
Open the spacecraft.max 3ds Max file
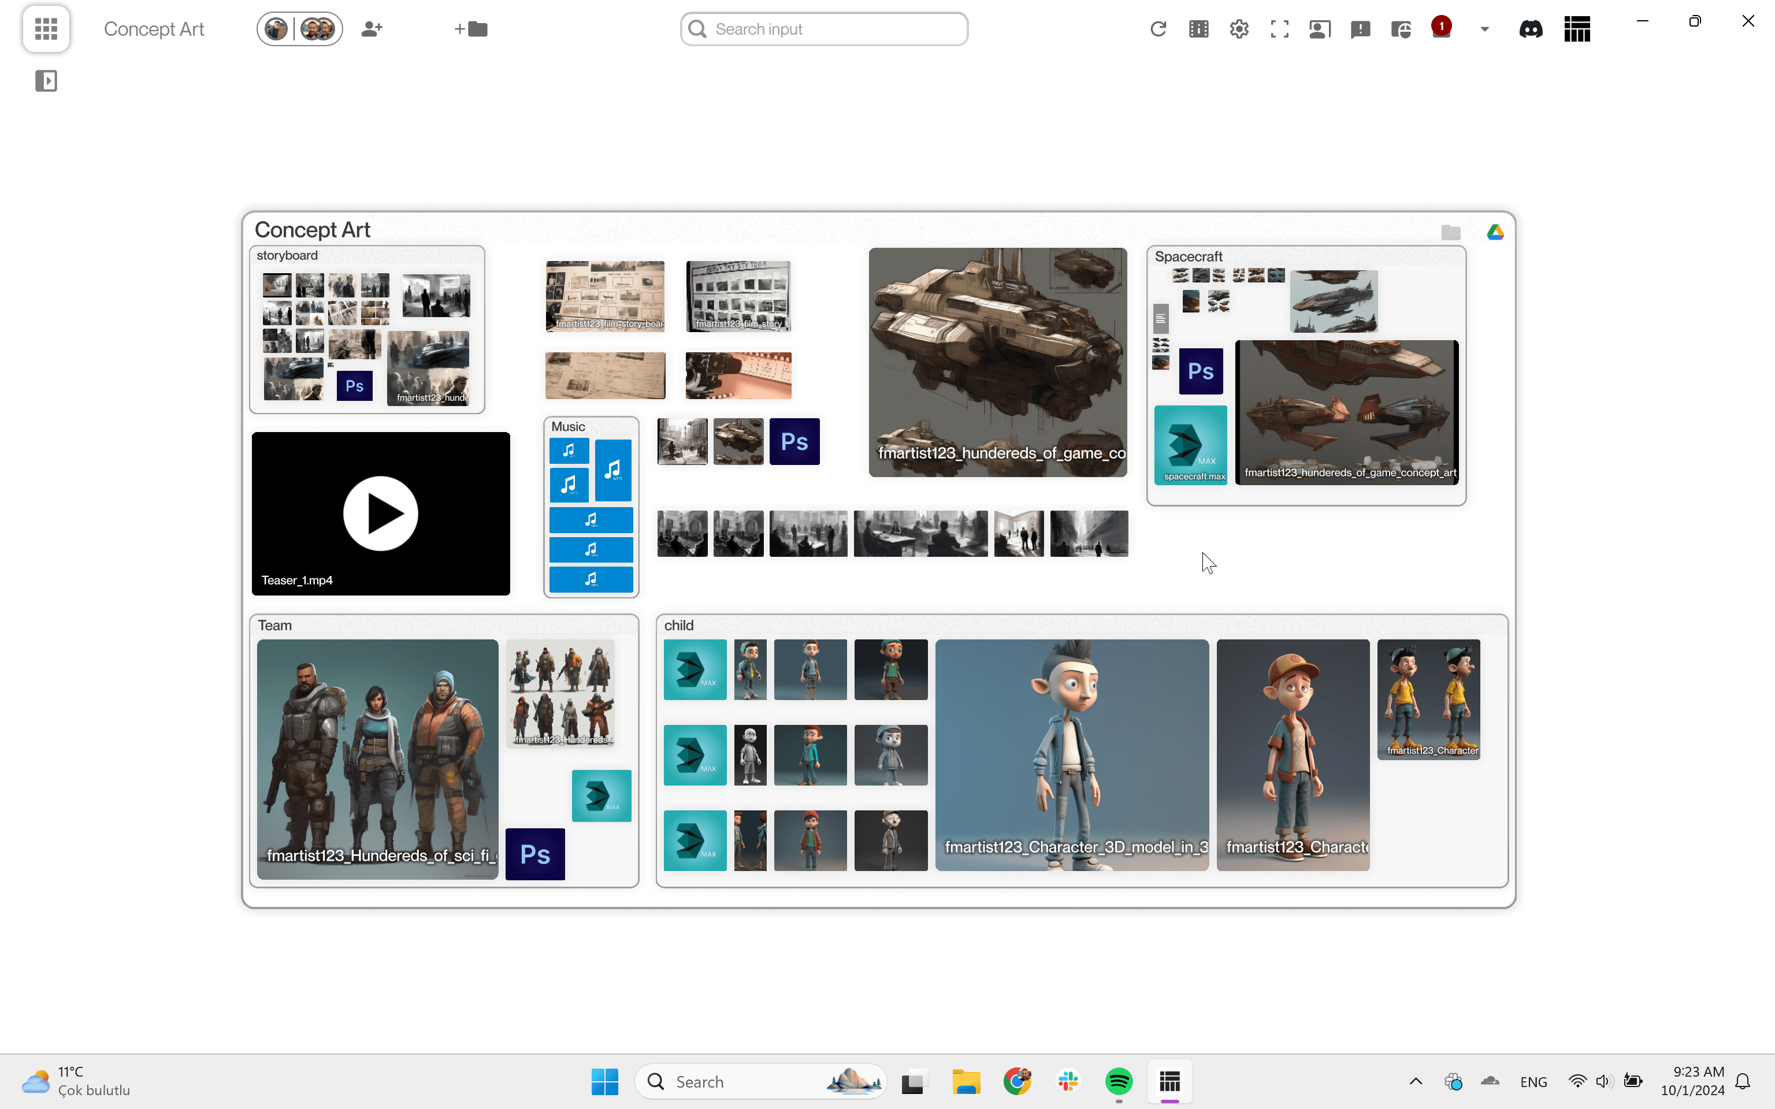(1190, 445)
